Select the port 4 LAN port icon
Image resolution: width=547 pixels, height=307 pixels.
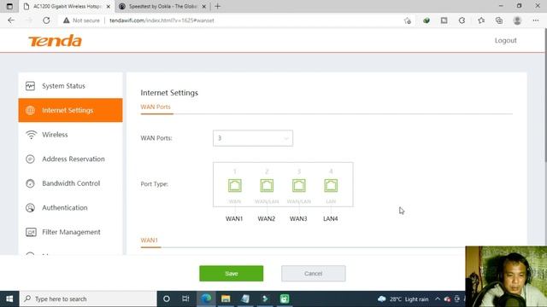click(x=331, y=186)
